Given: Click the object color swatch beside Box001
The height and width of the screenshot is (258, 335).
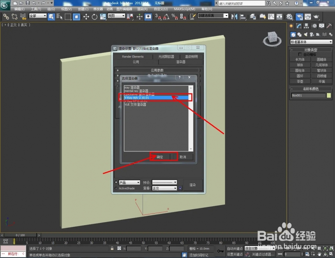Looking at the screenshot, I should point(329,95).
